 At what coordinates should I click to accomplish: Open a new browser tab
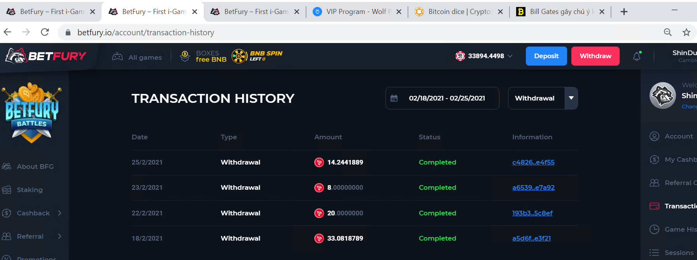624,12
